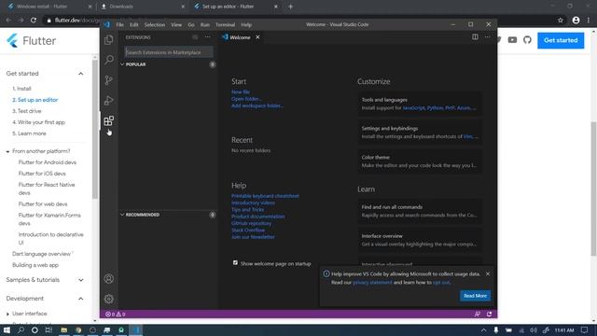Viewport: 597px width, 336px height.
Task: Open Extensions panel More Actions ellipsis
Action: coord(207,37)
